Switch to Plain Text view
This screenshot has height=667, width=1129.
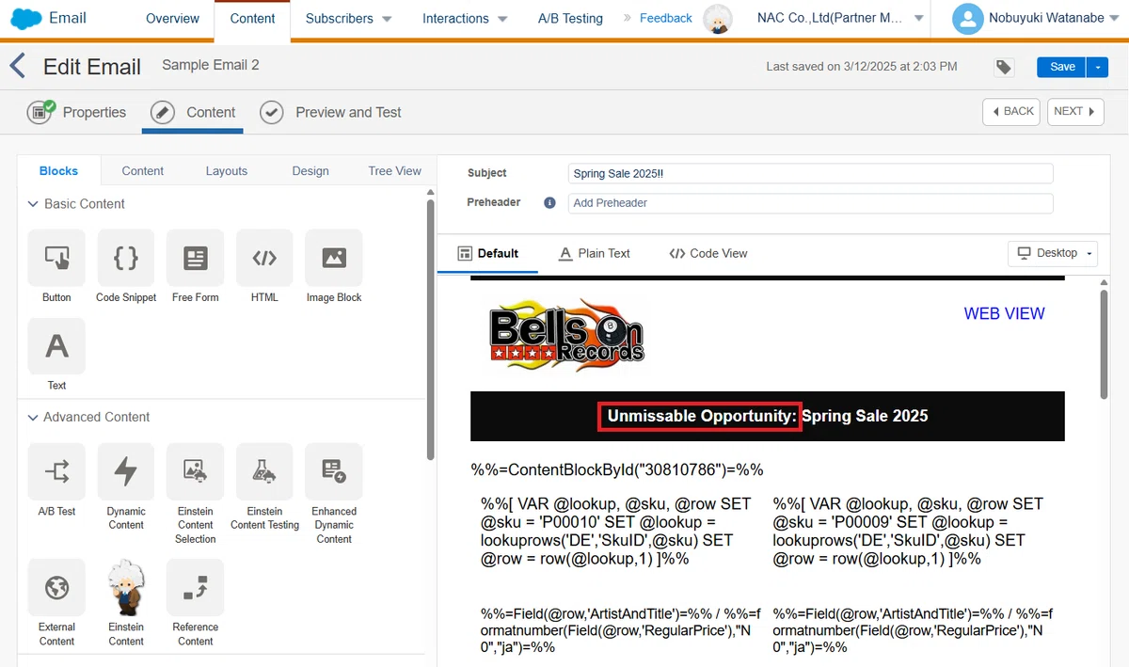pos(595,253)
